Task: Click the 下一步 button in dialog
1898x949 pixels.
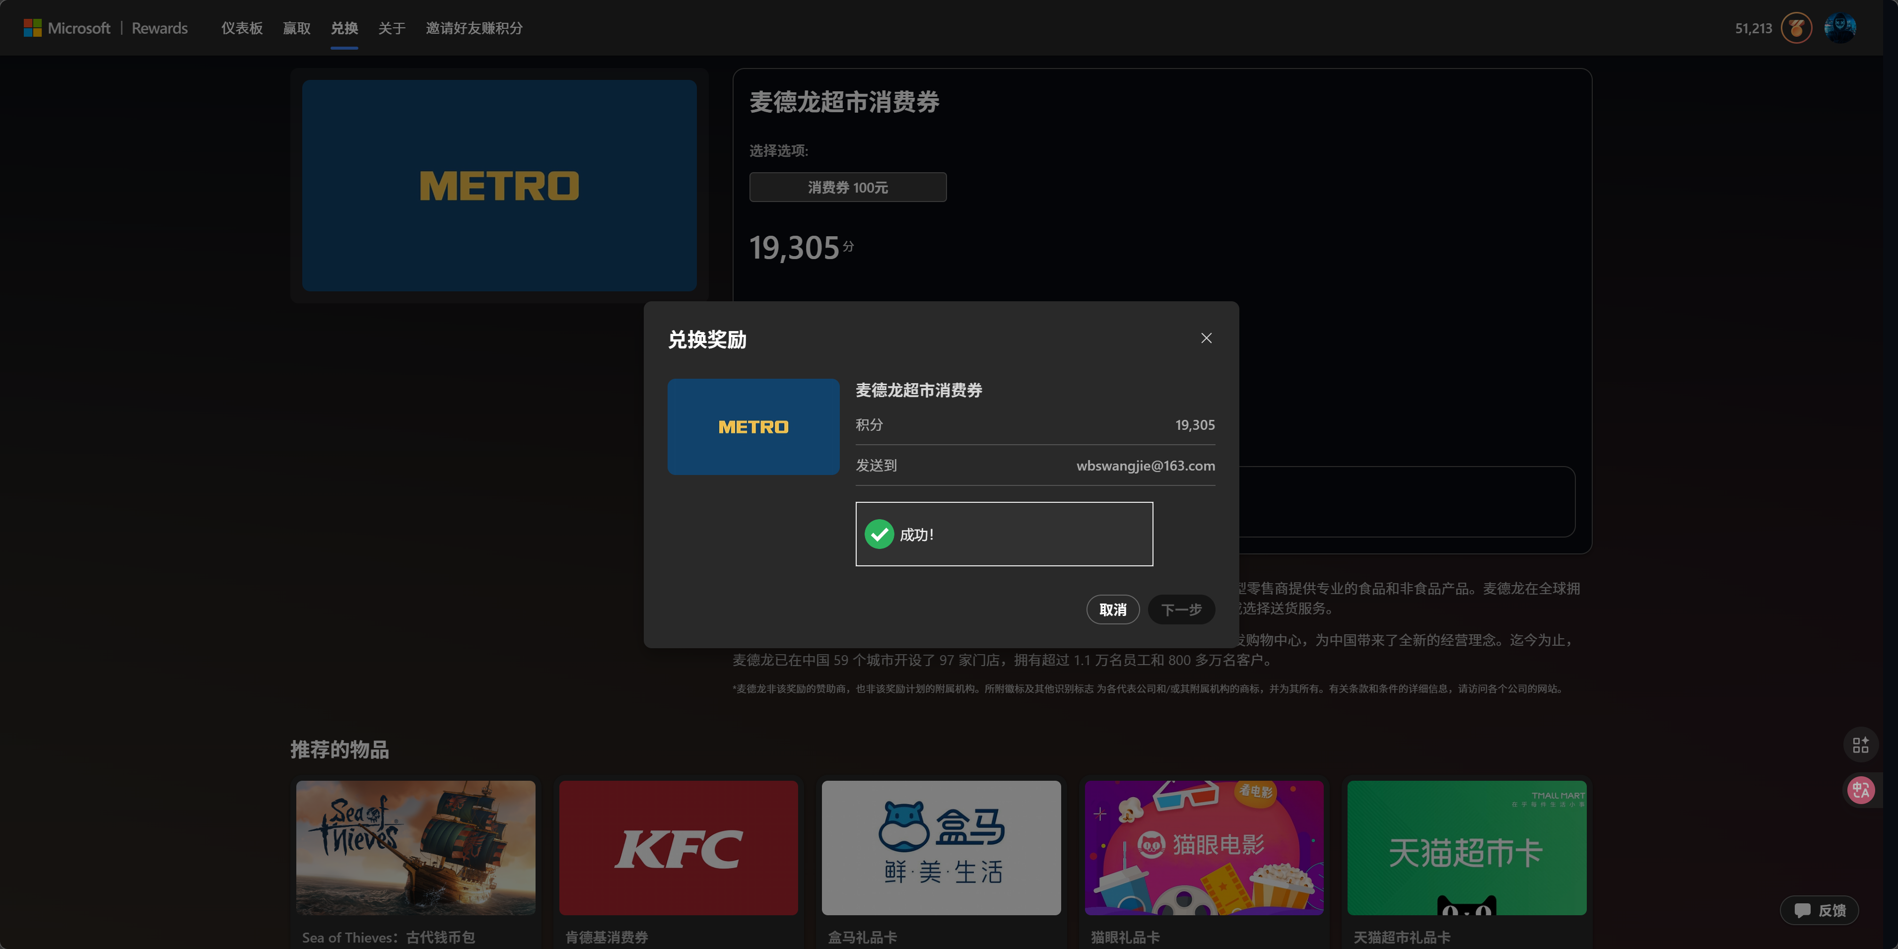Action: [1181, 610]
